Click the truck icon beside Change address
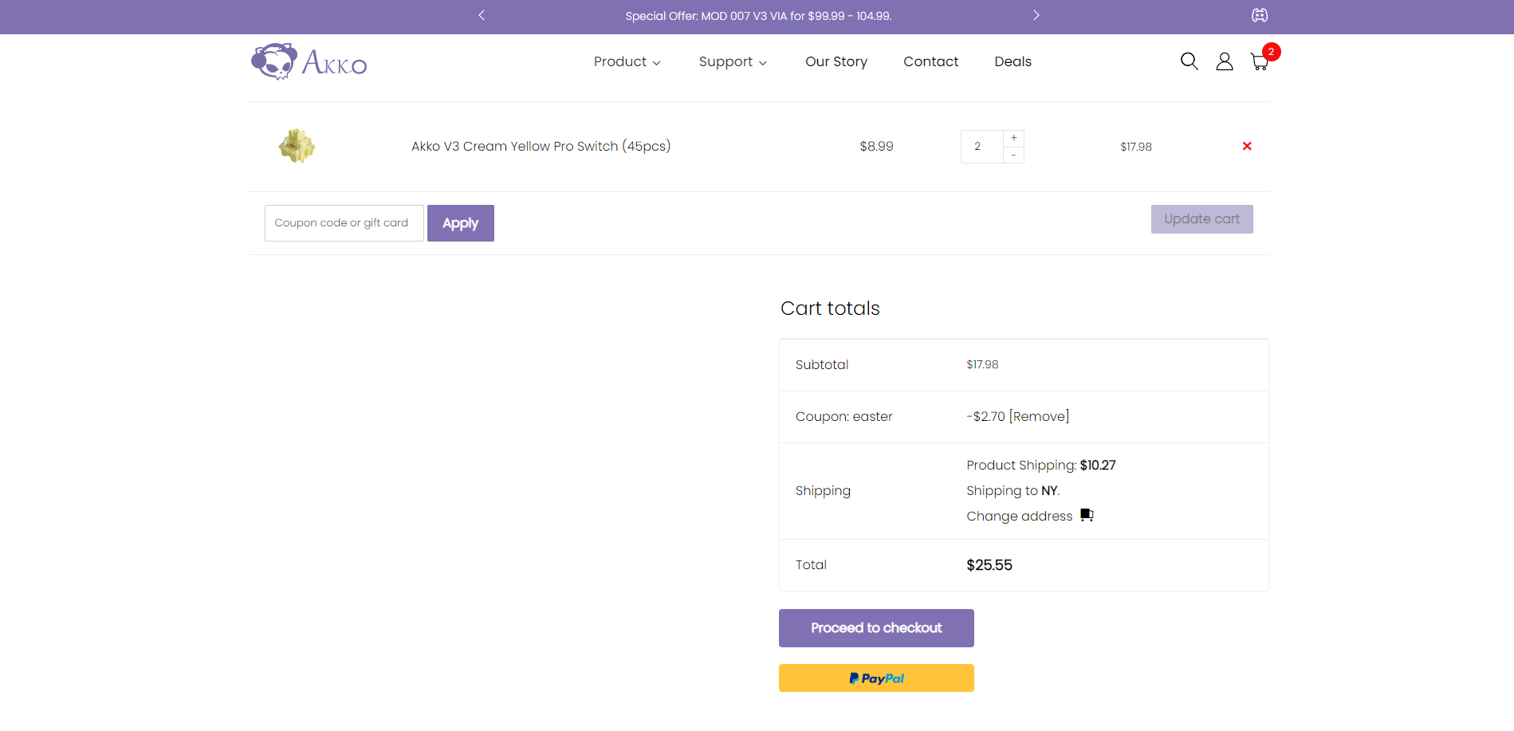The width and height of the screenshot is (1514, 731). (x=1087, y=515)
